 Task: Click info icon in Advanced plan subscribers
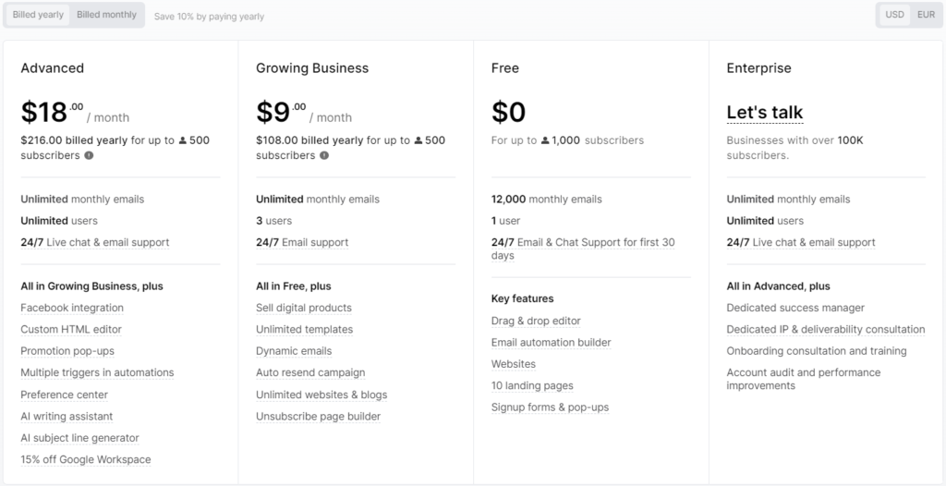(89, 156)
